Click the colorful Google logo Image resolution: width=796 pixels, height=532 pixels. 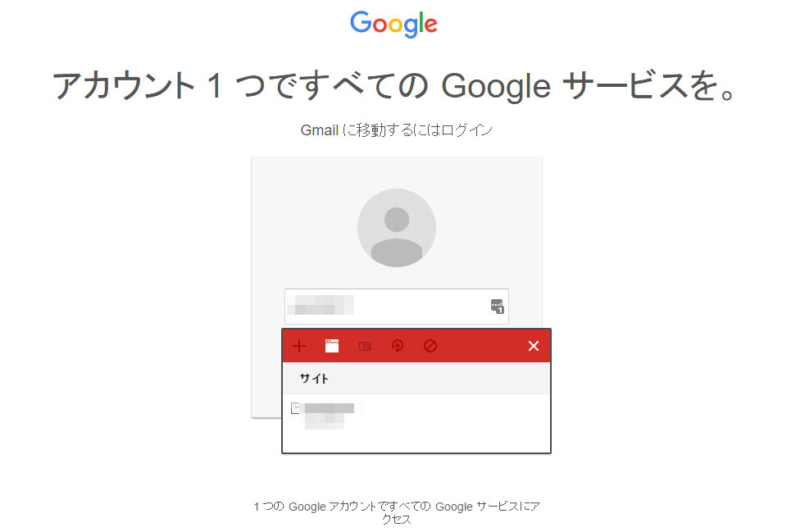point(393,24)
